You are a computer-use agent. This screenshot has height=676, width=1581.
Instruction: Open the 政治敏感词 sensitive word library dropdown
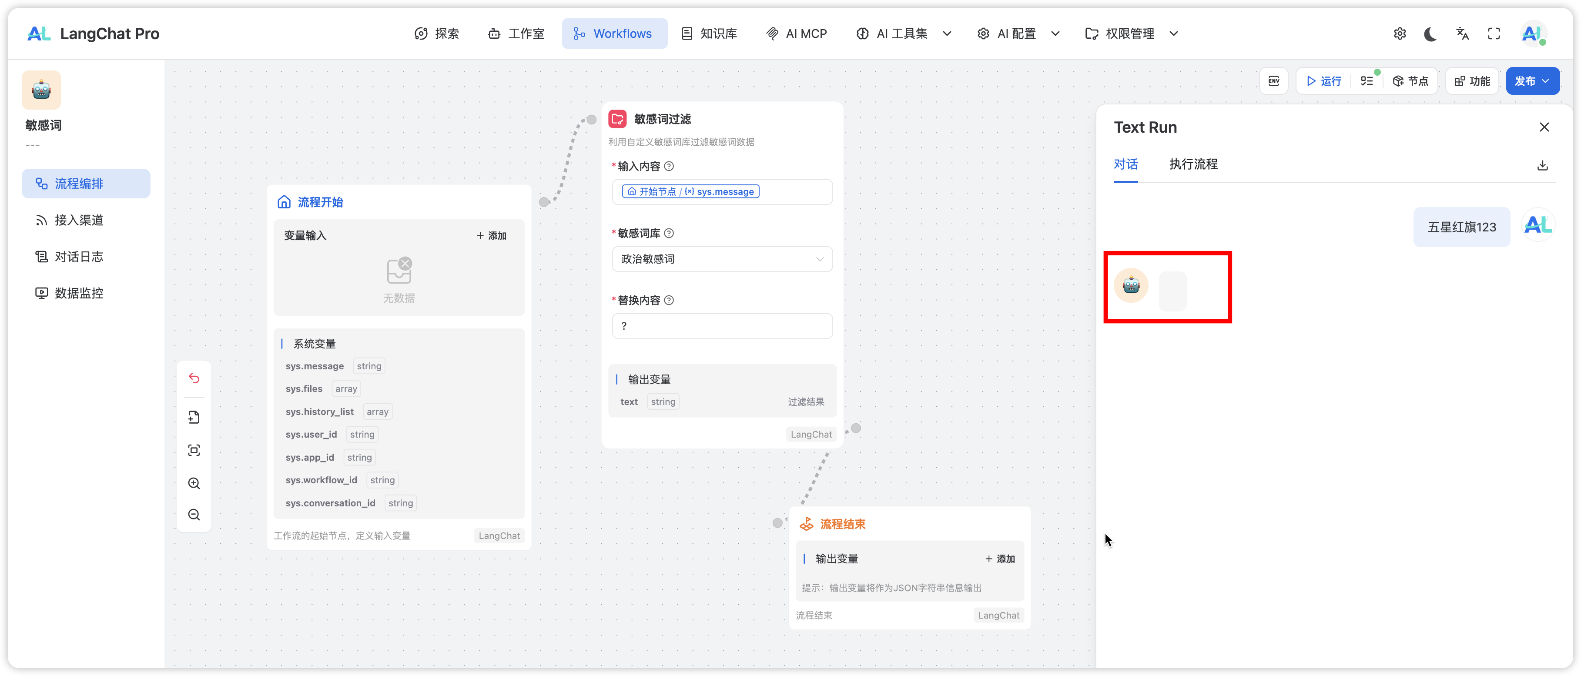tap(722, 259)
